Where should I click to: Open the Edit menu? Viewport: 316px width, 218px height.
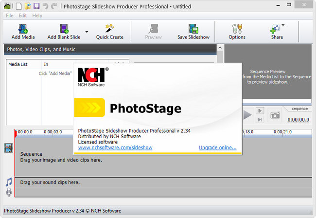click(22, 16)
